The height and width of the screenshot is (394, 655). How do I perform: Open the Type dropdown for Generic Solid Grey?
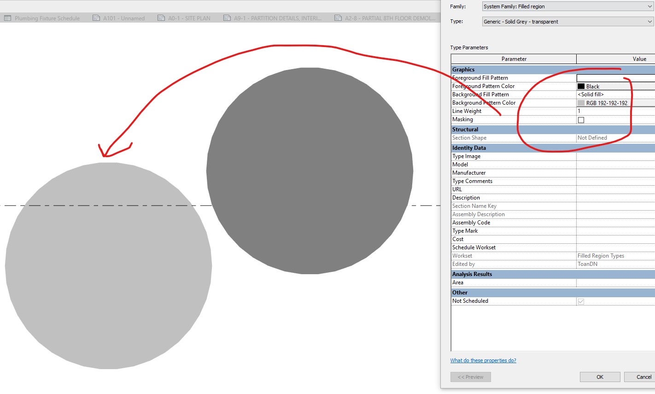[649, 21]
